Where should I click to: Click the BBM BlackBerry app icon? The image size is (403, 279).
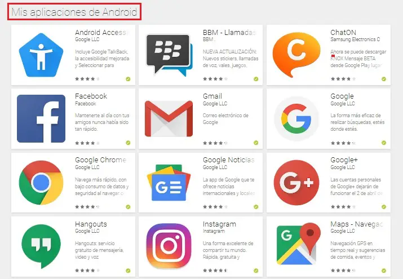(170, 55)
